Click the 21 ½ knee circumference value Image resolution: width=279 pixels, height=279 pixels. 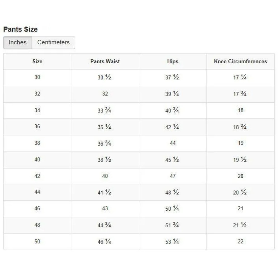pos(240,225)
